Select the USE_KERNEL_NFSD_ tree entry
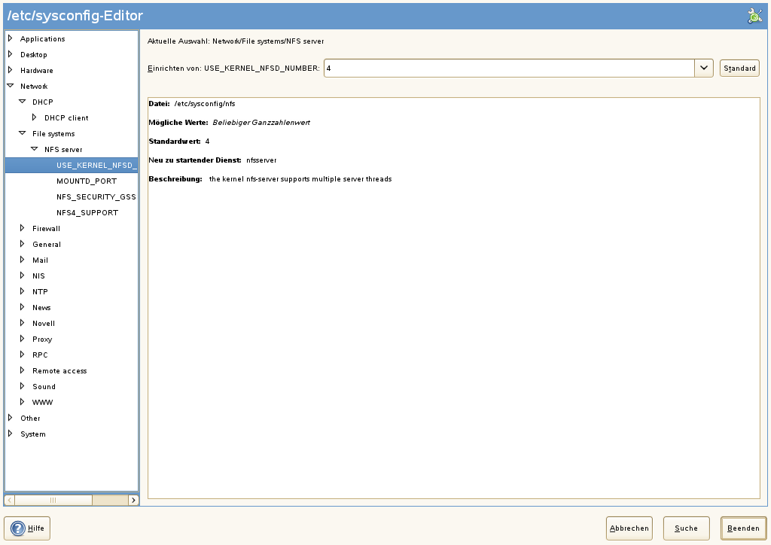The width and height of the screenshot is (771, 545). 72,165
